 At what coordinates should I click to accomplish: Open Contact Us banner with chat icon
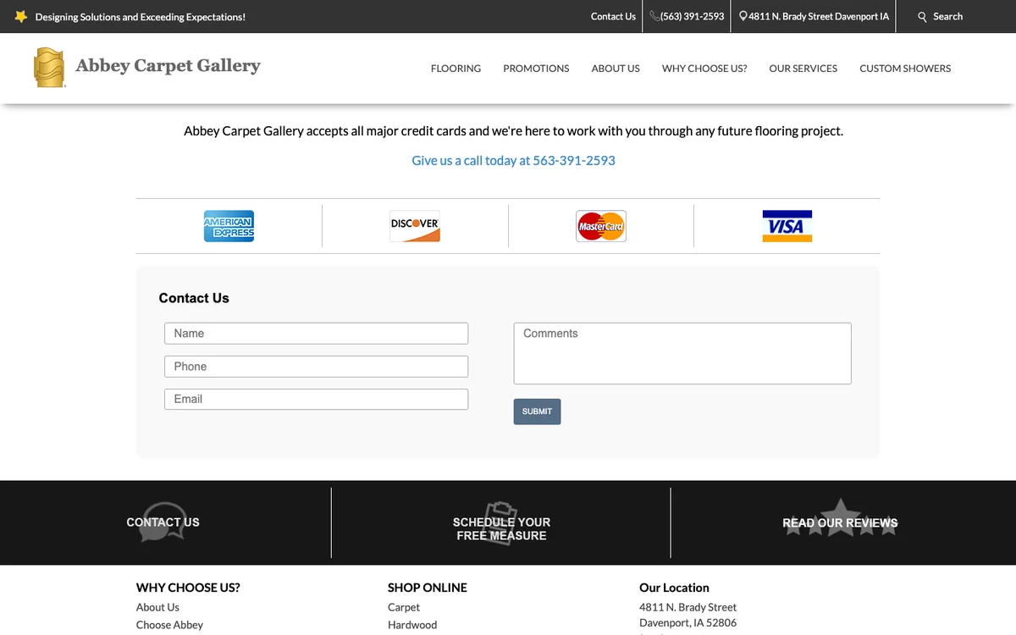click(163, 522)
